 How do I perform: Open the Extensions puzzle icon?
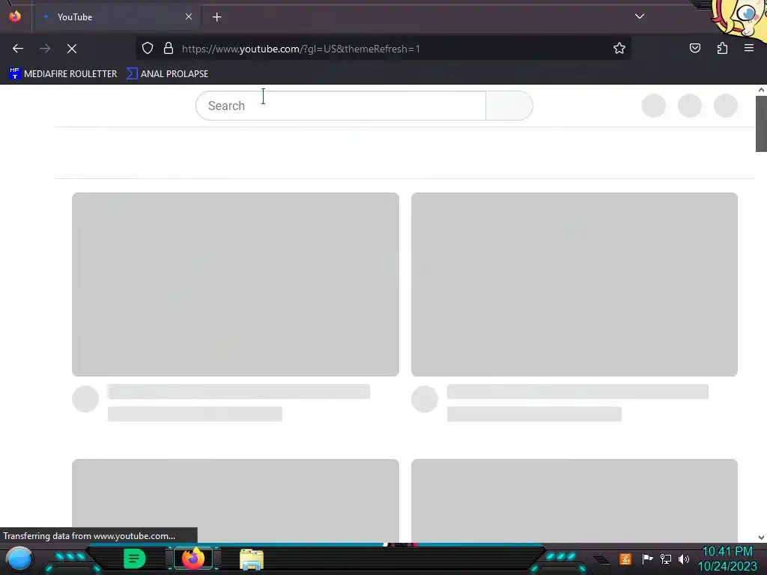pos(722,48)
